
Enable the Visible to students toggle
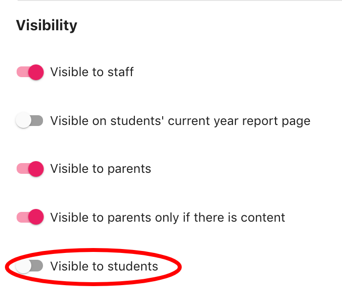(30, 266)
